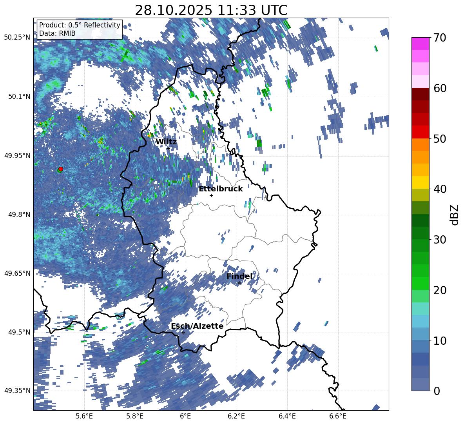Image resolution: width=464 pixels, height=424 pixels.
Task: Click the colorbar tick label 20
Action: [x=440, y=290]
